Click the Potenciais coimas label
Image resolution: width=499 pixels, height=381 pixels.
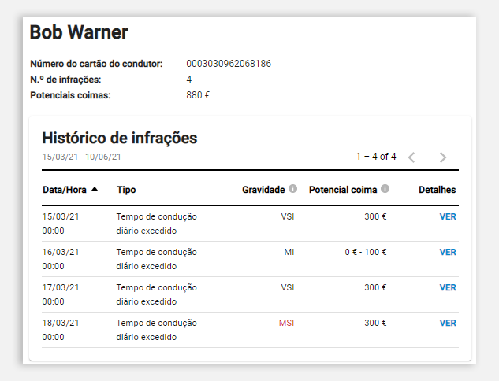[x=70, y=95]
